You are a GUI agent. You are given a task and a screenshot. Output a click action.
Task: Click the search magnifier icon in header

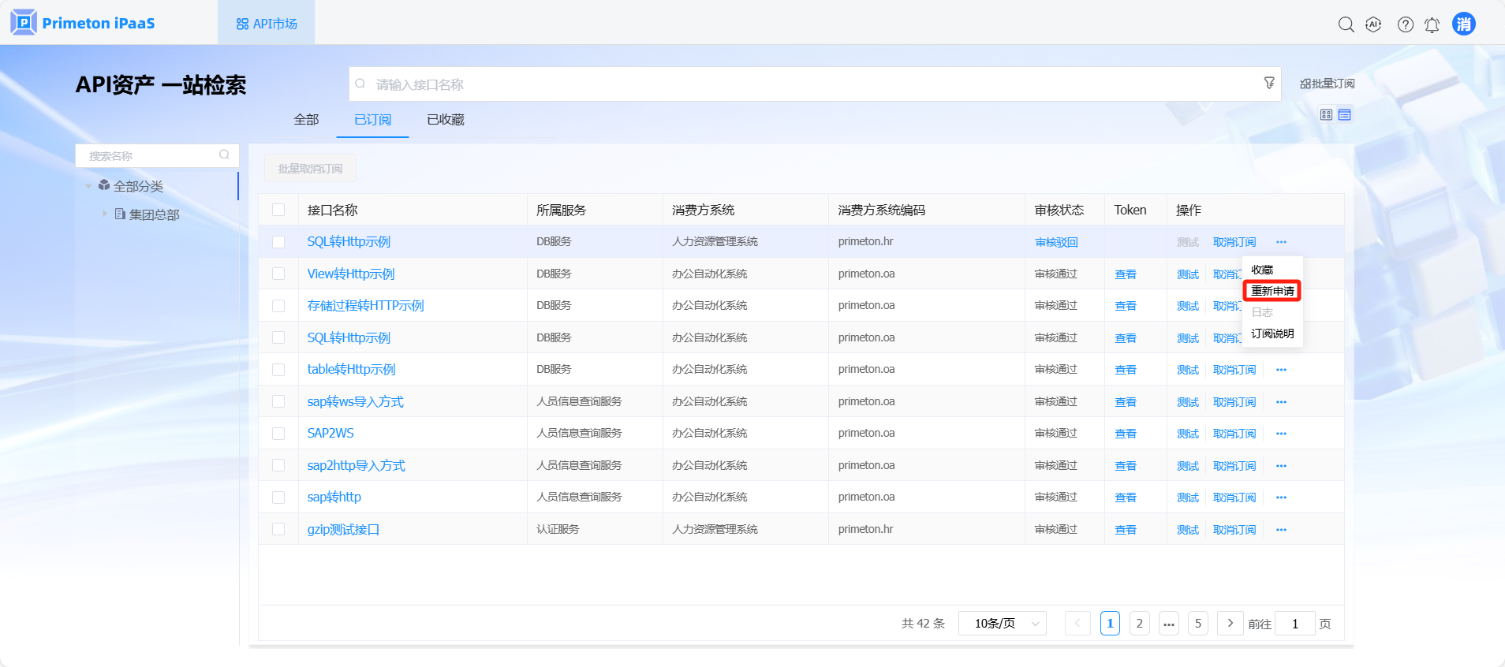(1346, 24)
